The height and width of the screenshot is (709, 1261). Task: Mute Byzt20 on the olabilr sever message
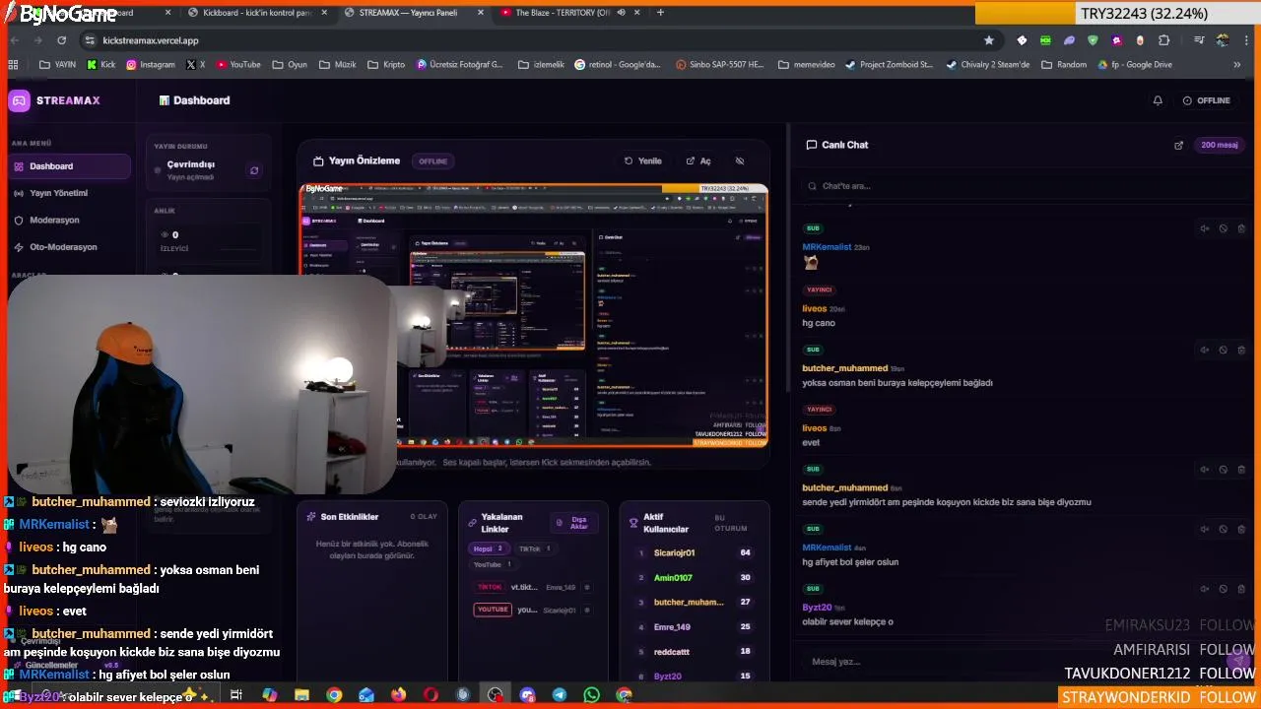[1204, 589]
